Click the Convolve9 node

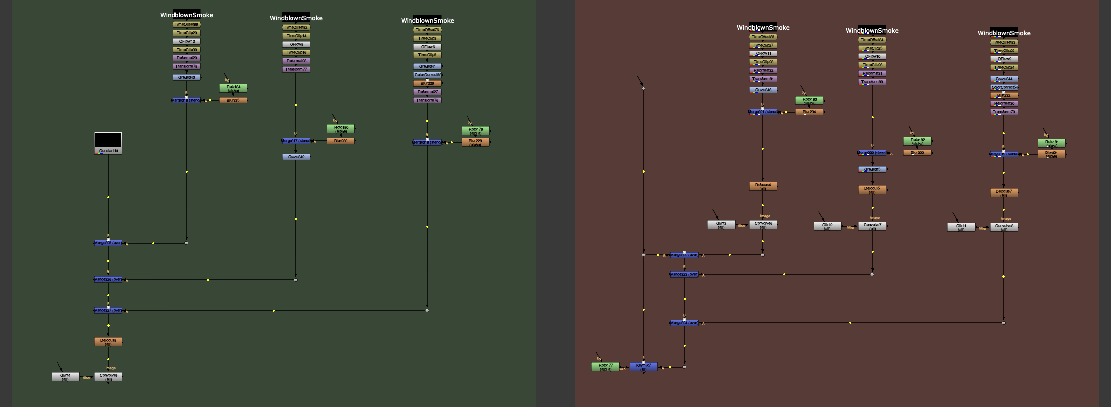(x=108, y=376)
